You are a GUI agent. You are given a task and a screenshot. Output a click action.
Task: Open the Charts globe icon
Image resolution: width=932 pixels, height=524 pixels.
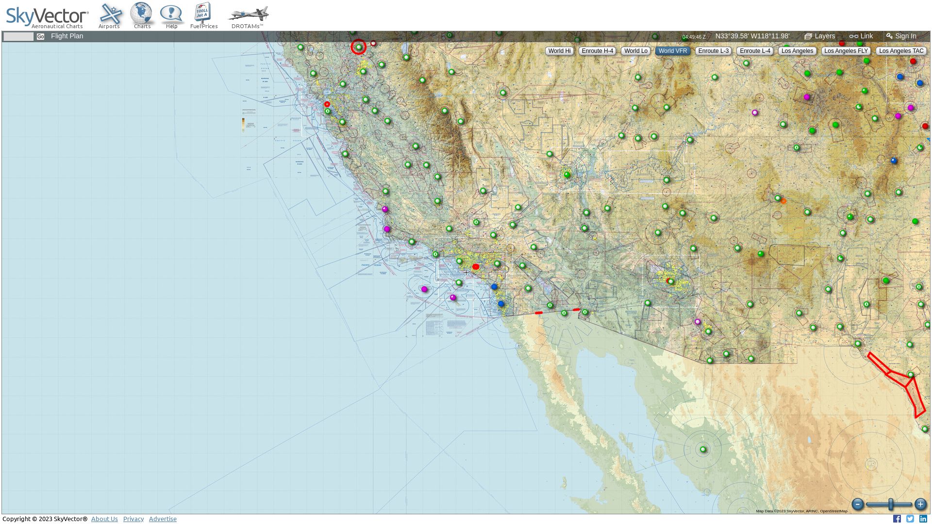click(142, 16)
